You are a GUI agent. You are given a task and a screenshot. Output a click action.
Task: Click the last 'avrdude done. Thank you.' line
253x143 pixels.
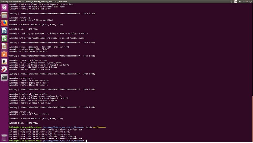[x=23, y=123]
